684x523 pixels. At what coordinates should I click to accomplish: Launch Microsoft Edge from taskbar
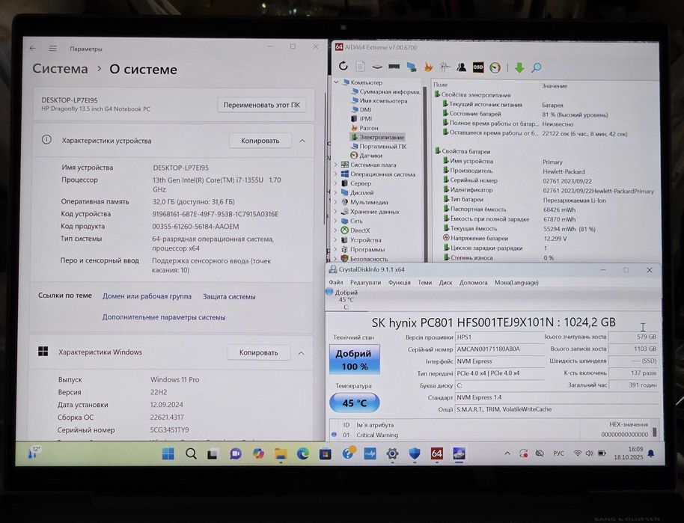pyautogui.click(x=303, y=453)
